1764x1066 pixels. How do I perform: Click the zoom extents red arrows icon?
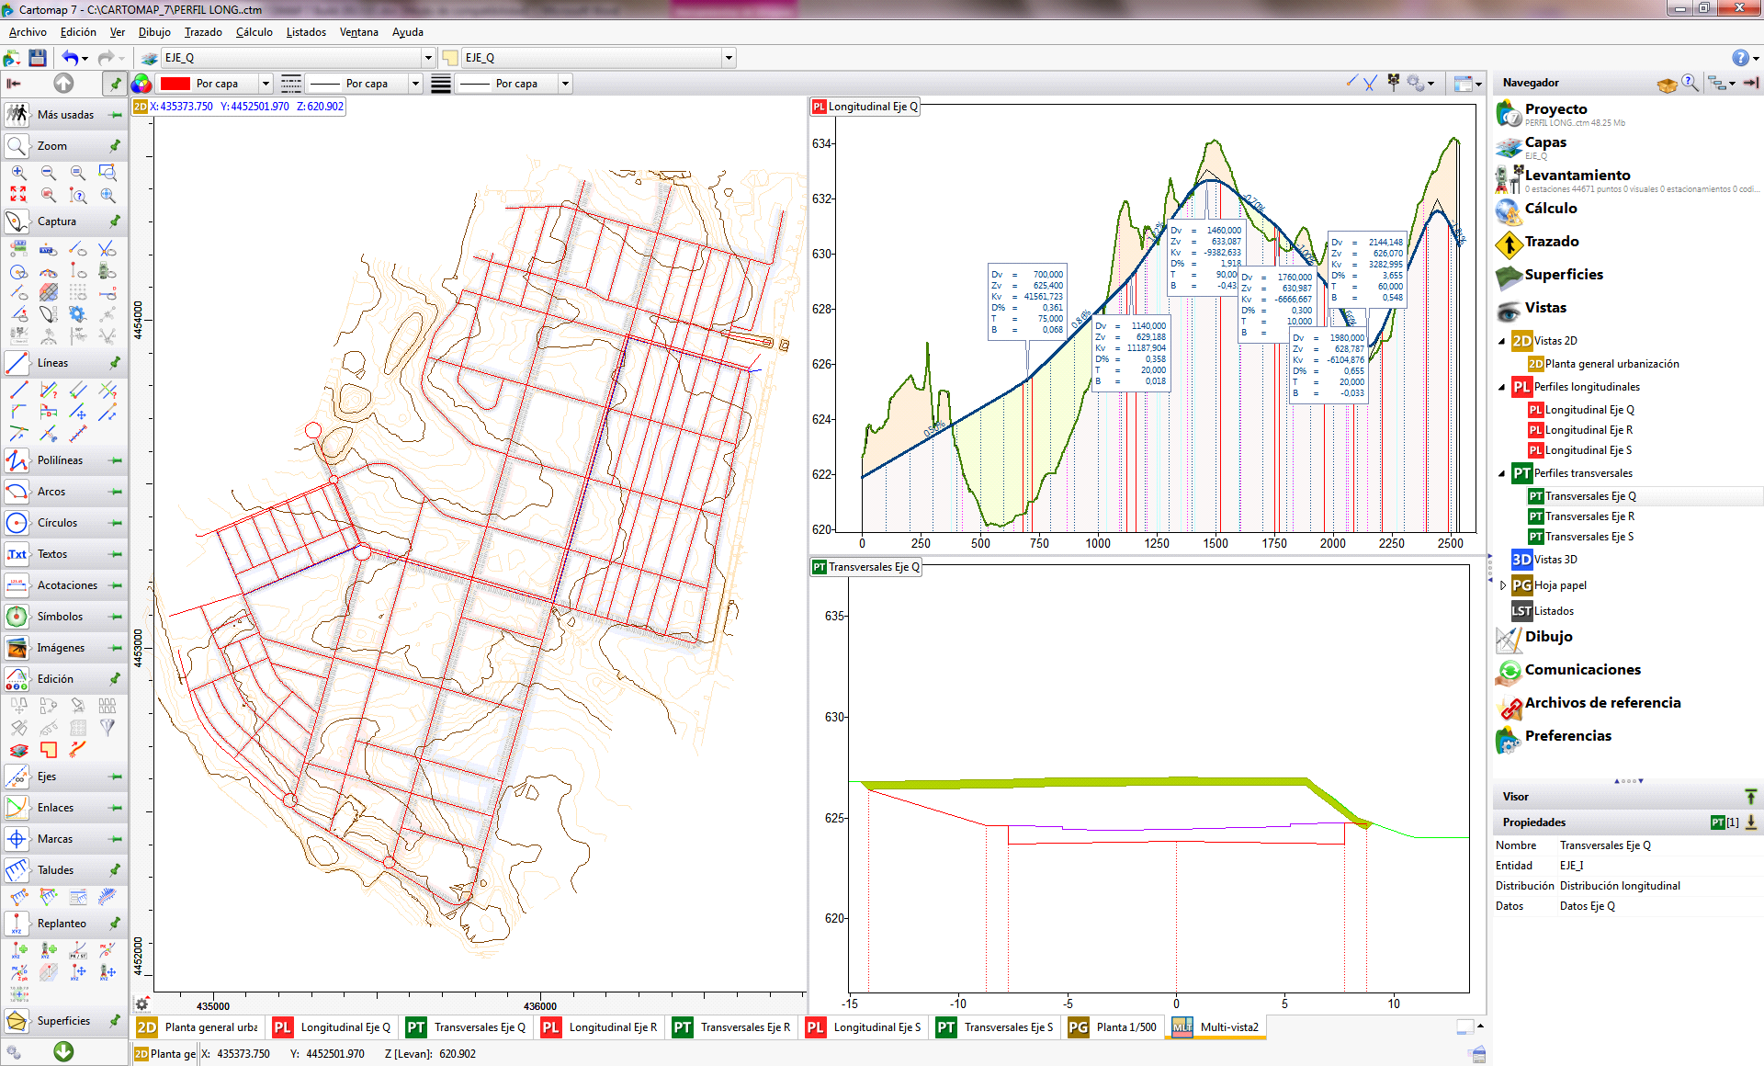[18, 195]
